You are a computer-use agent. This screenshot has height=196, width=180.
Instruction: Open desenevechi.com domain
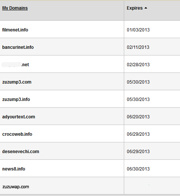(21, 152)
